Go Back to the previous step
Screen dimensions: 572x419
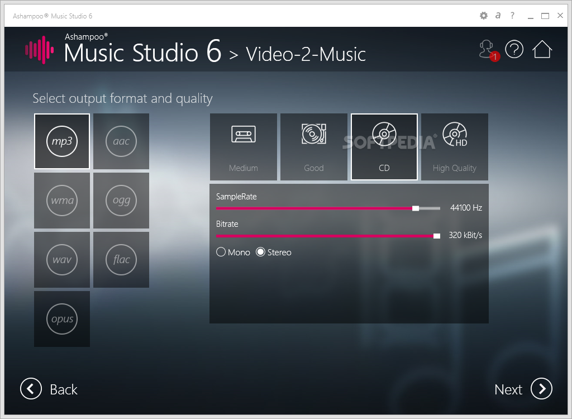coord(49,389)
